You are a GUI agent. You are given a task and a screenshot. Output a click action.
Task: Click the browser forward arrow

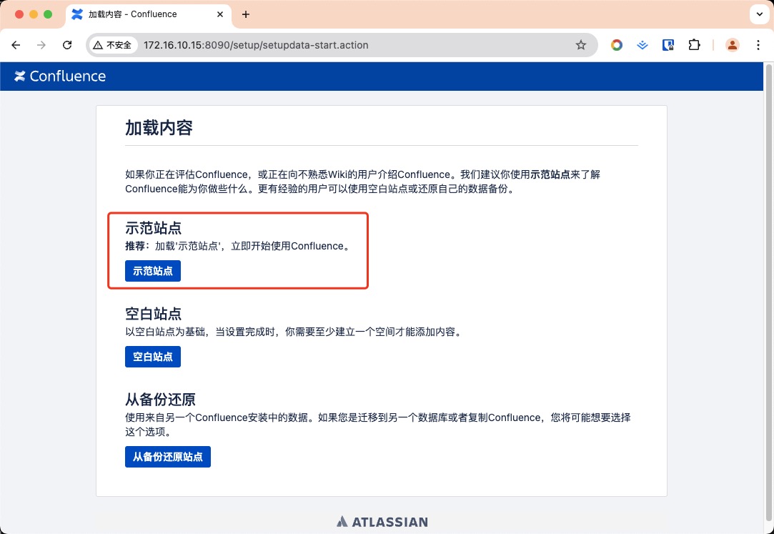click(x=41, y=45)
